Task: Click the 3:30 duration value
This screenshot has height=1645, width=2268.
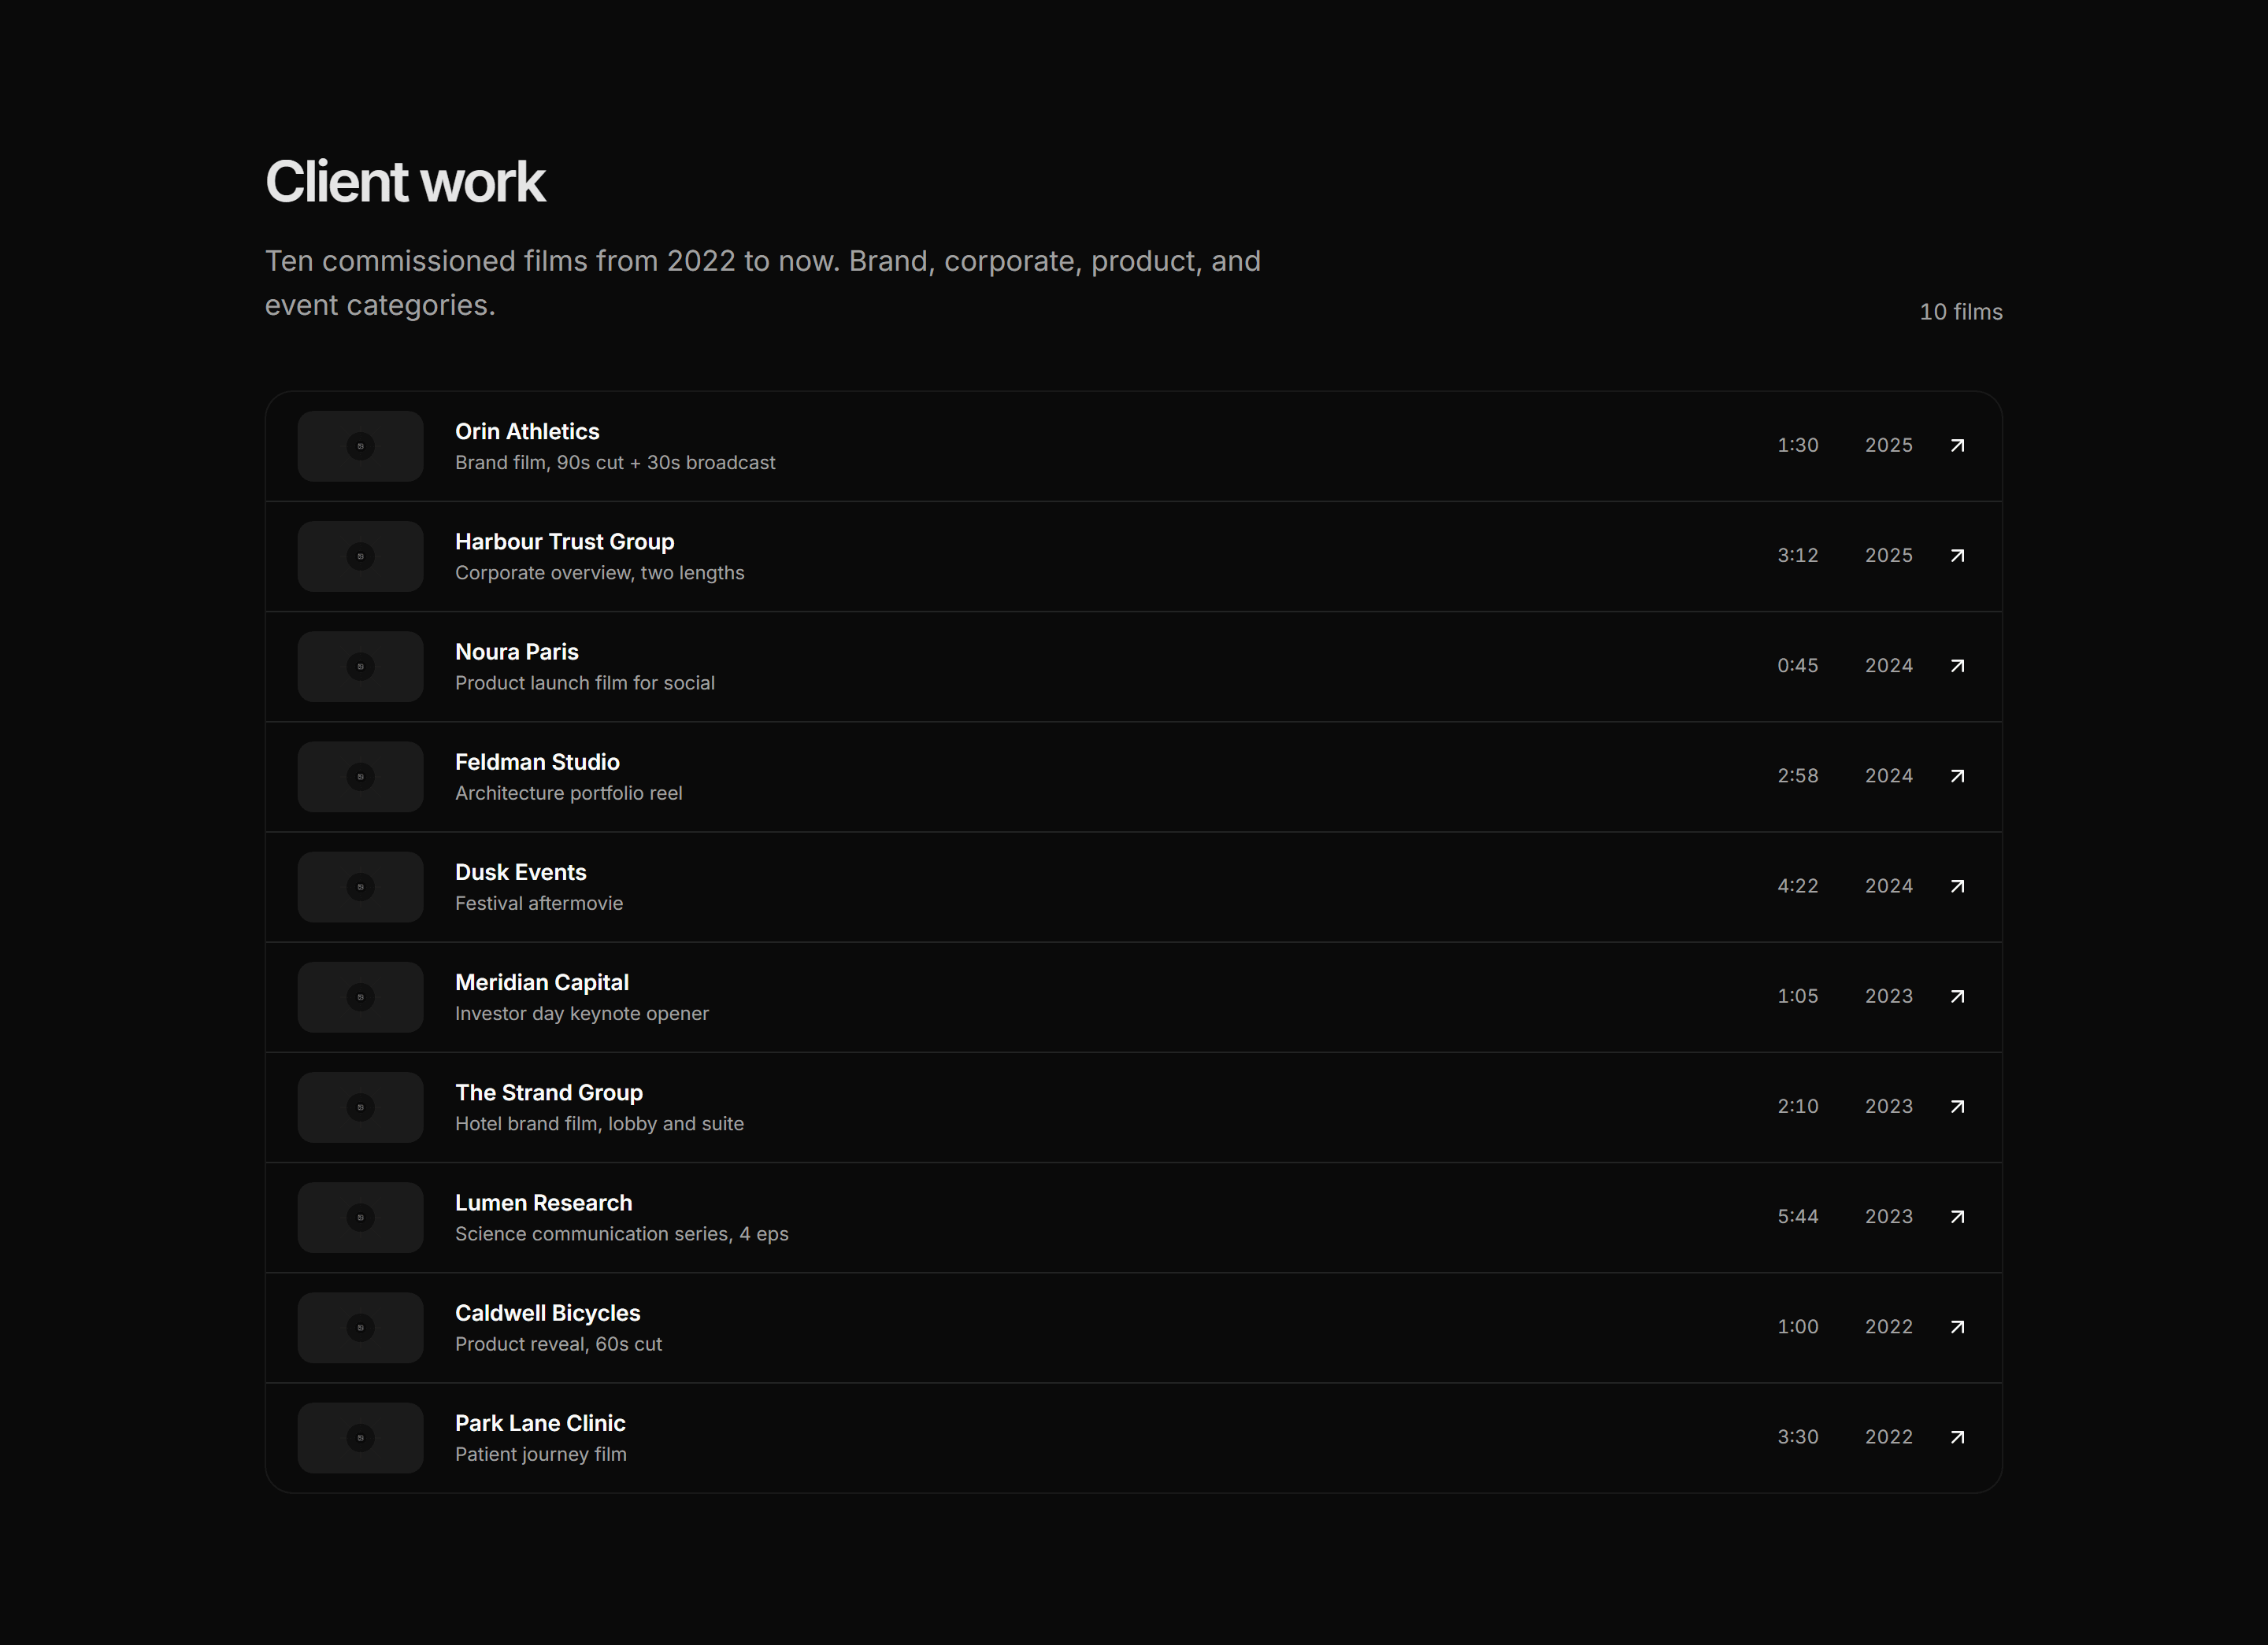Action: click(1798, 1437)
